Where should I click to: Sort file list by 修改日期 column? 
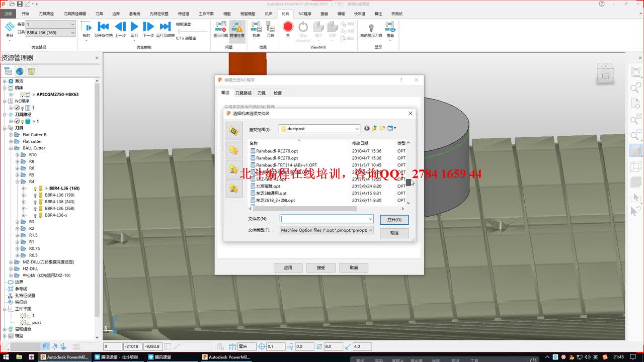[360, 143]
